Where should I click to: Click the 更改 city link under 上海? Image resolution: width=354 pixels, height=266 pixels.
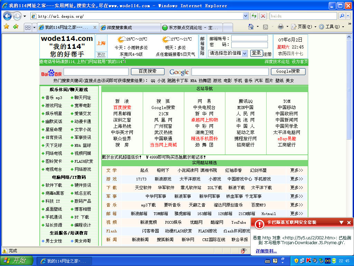[101, 54]
